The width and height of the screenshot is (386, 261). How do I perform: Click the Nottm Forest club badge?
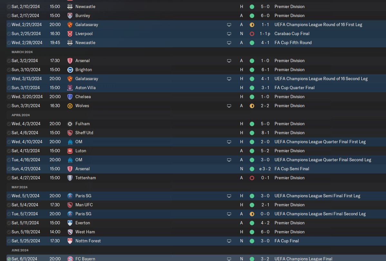pyautogui.click(x=70, y=241)
